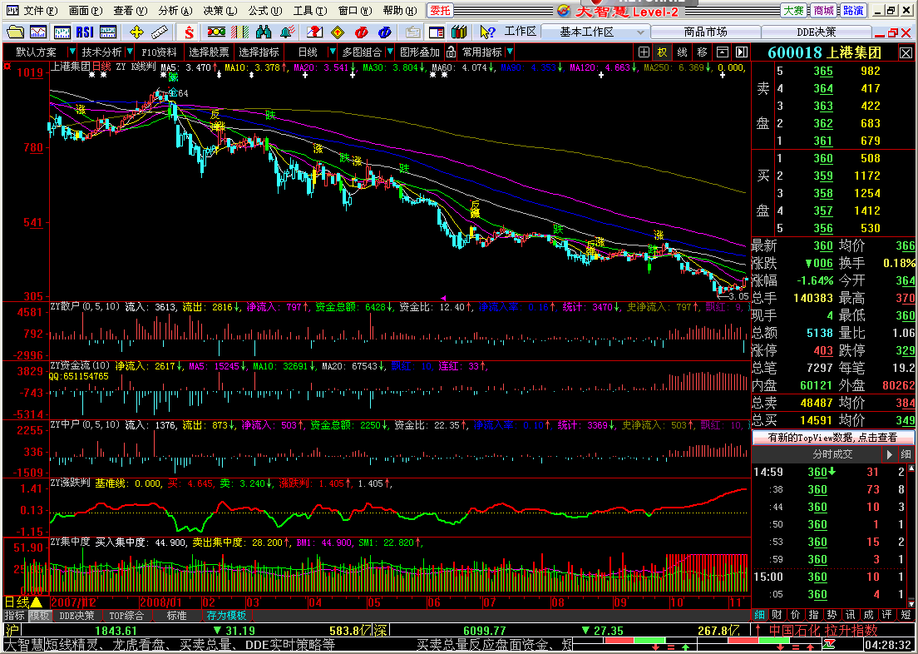This screenshot has width=918, height=654.
Task: Open the 常用指标 dropdown arrow
Action: (x=510, y=52)
